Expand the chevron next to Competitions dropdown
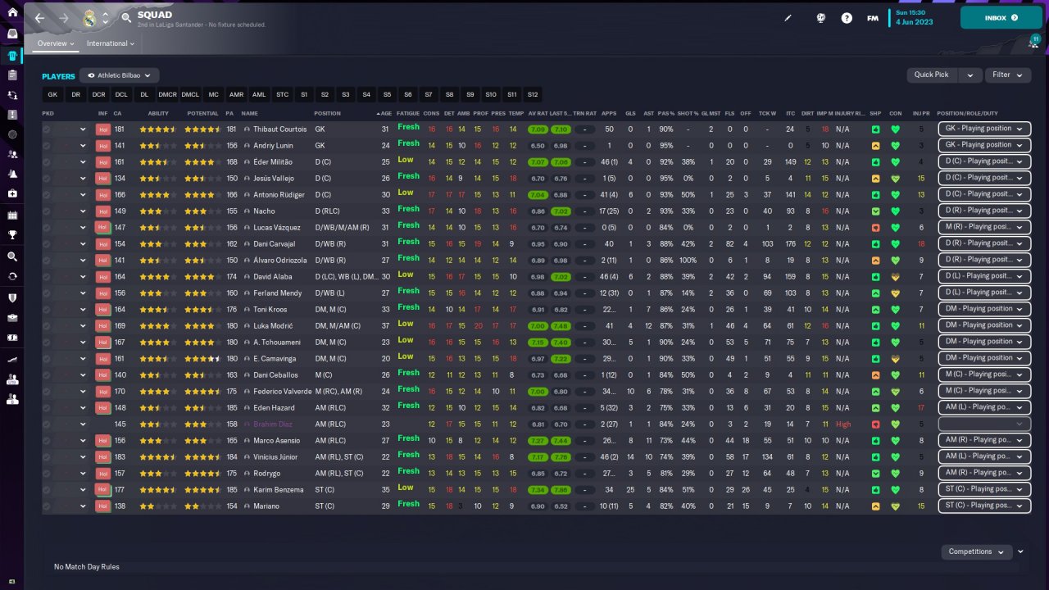 tap(1021, 551)
